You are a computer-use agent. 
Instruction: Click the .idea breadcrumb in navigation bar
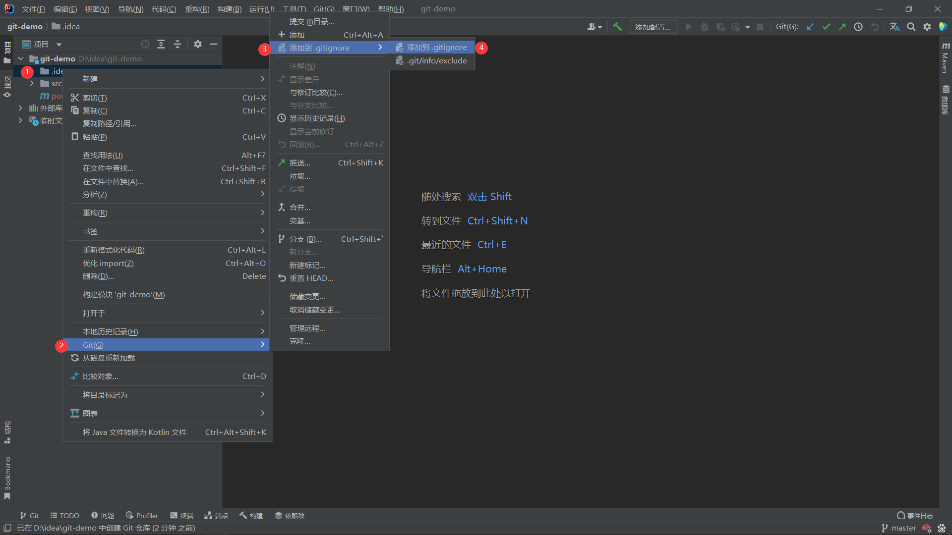click(65, 26)
